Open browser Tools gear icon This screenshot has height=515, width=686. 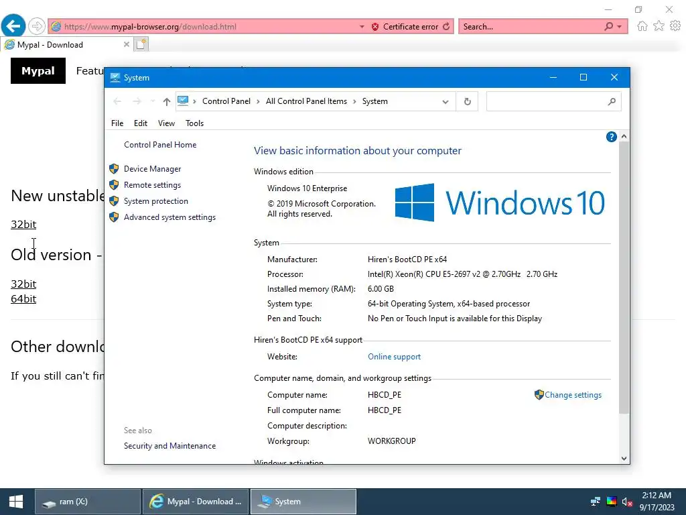click(675, 26)
